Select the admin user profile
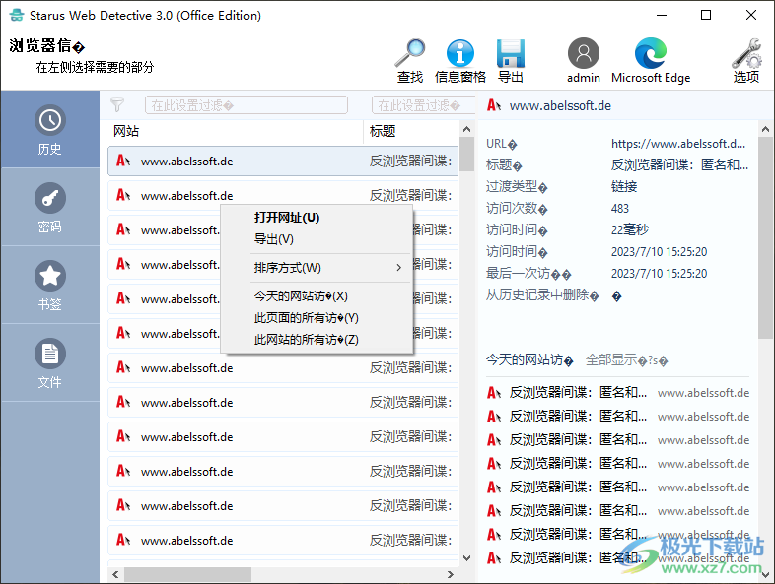The width and height of the screenshot is (775, 584). click(x=584, y=61)
